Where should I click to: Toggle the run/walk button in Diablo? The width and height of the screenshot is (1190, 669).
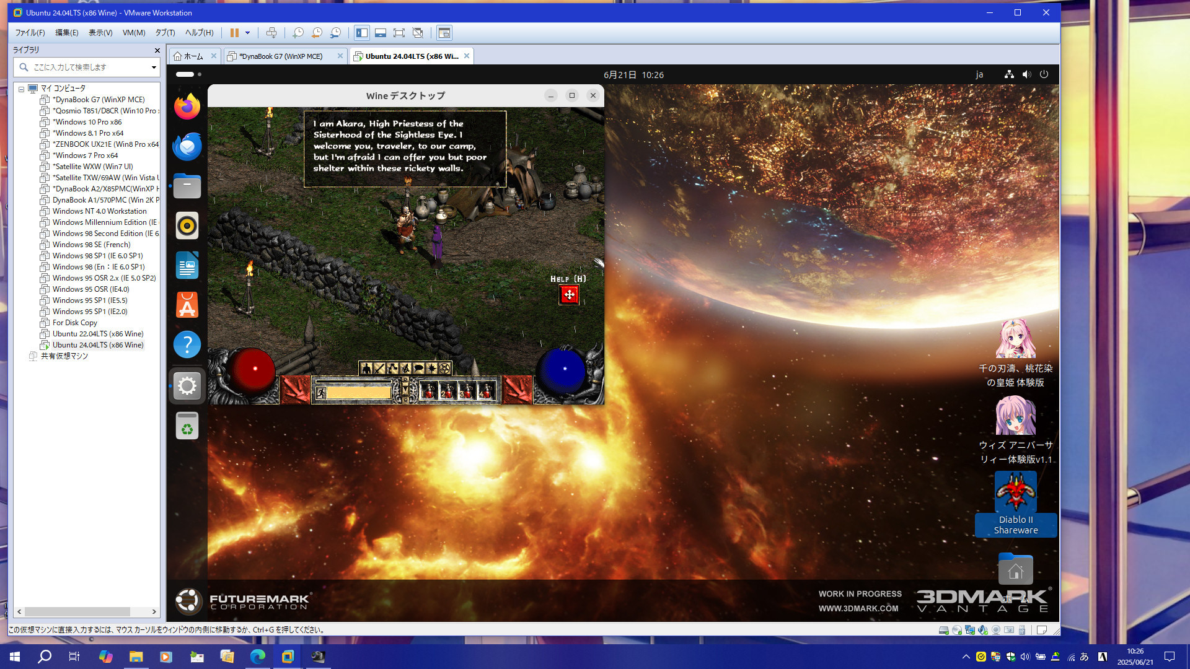tap(321, 393)
